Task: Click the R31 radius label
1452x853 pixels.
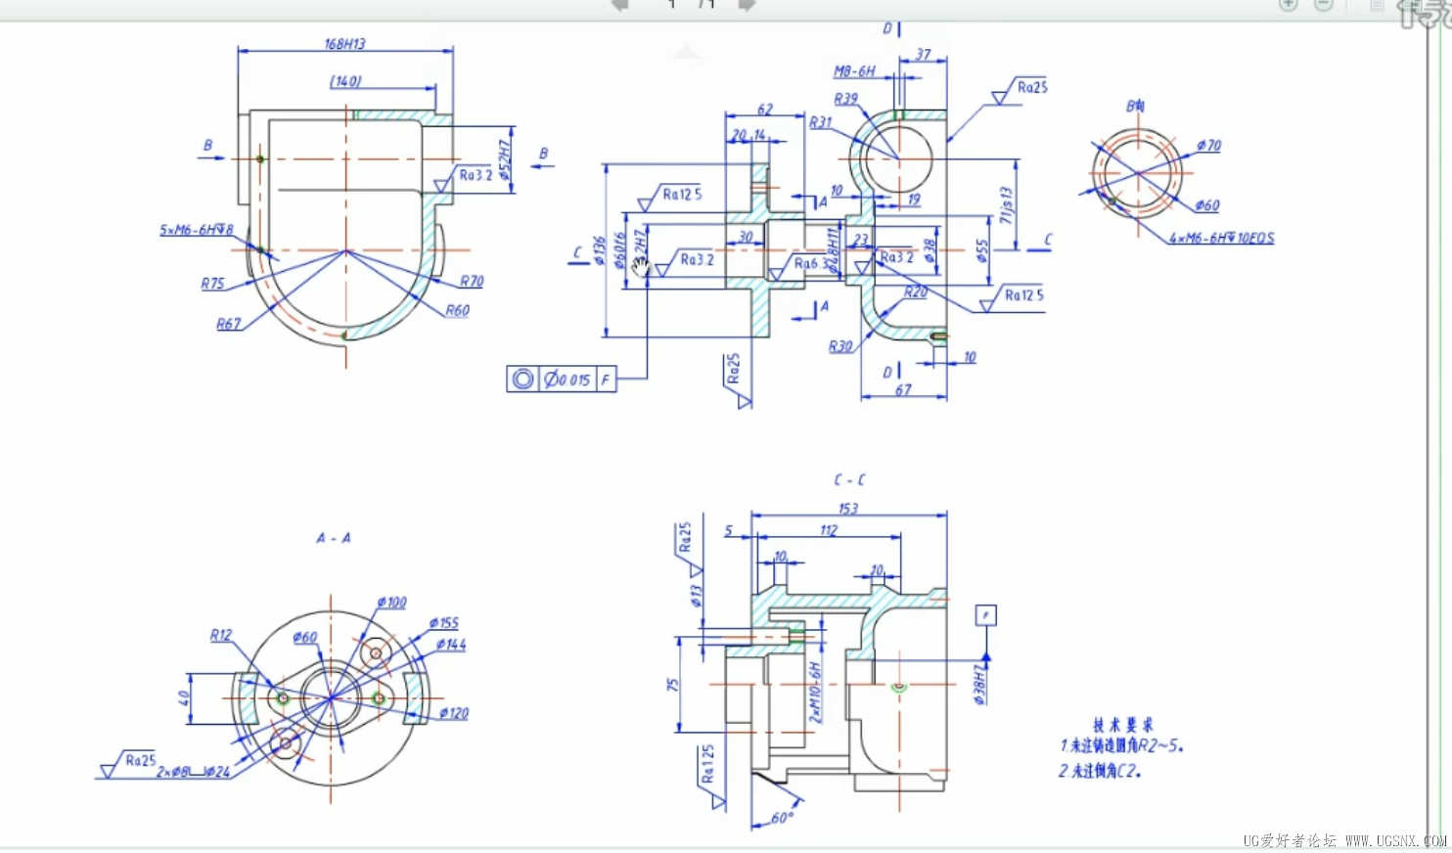Action: [820, 122]
